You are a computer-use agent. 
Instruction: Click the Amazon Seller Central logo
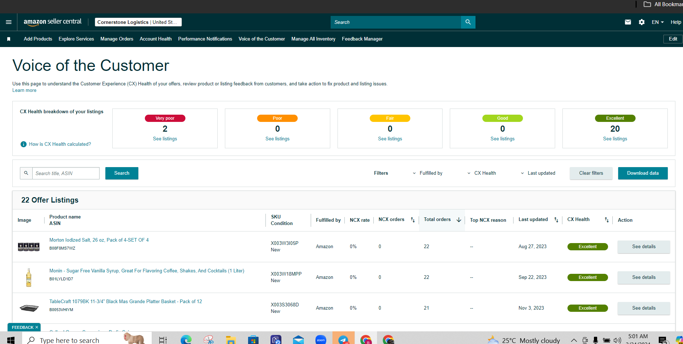53,22
